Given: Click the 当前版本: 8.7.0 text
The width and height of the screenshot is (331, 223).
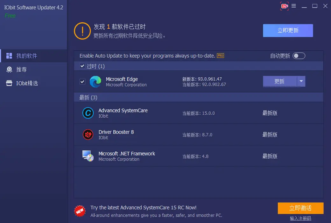Looking at the screenshot, I should [197, 135].
